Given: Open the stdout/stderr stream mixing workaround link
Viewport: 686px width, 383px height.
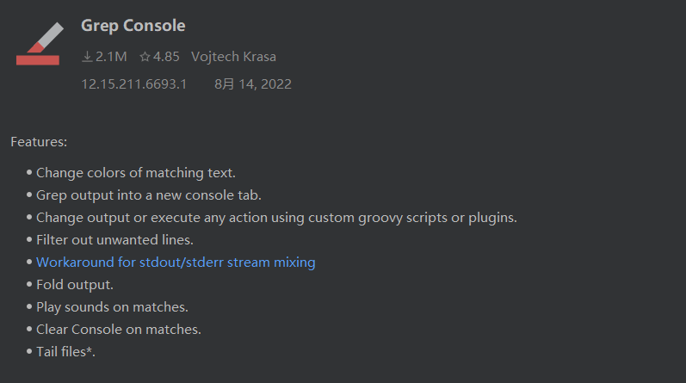Looking at the screenshot, I should [176, 262].
